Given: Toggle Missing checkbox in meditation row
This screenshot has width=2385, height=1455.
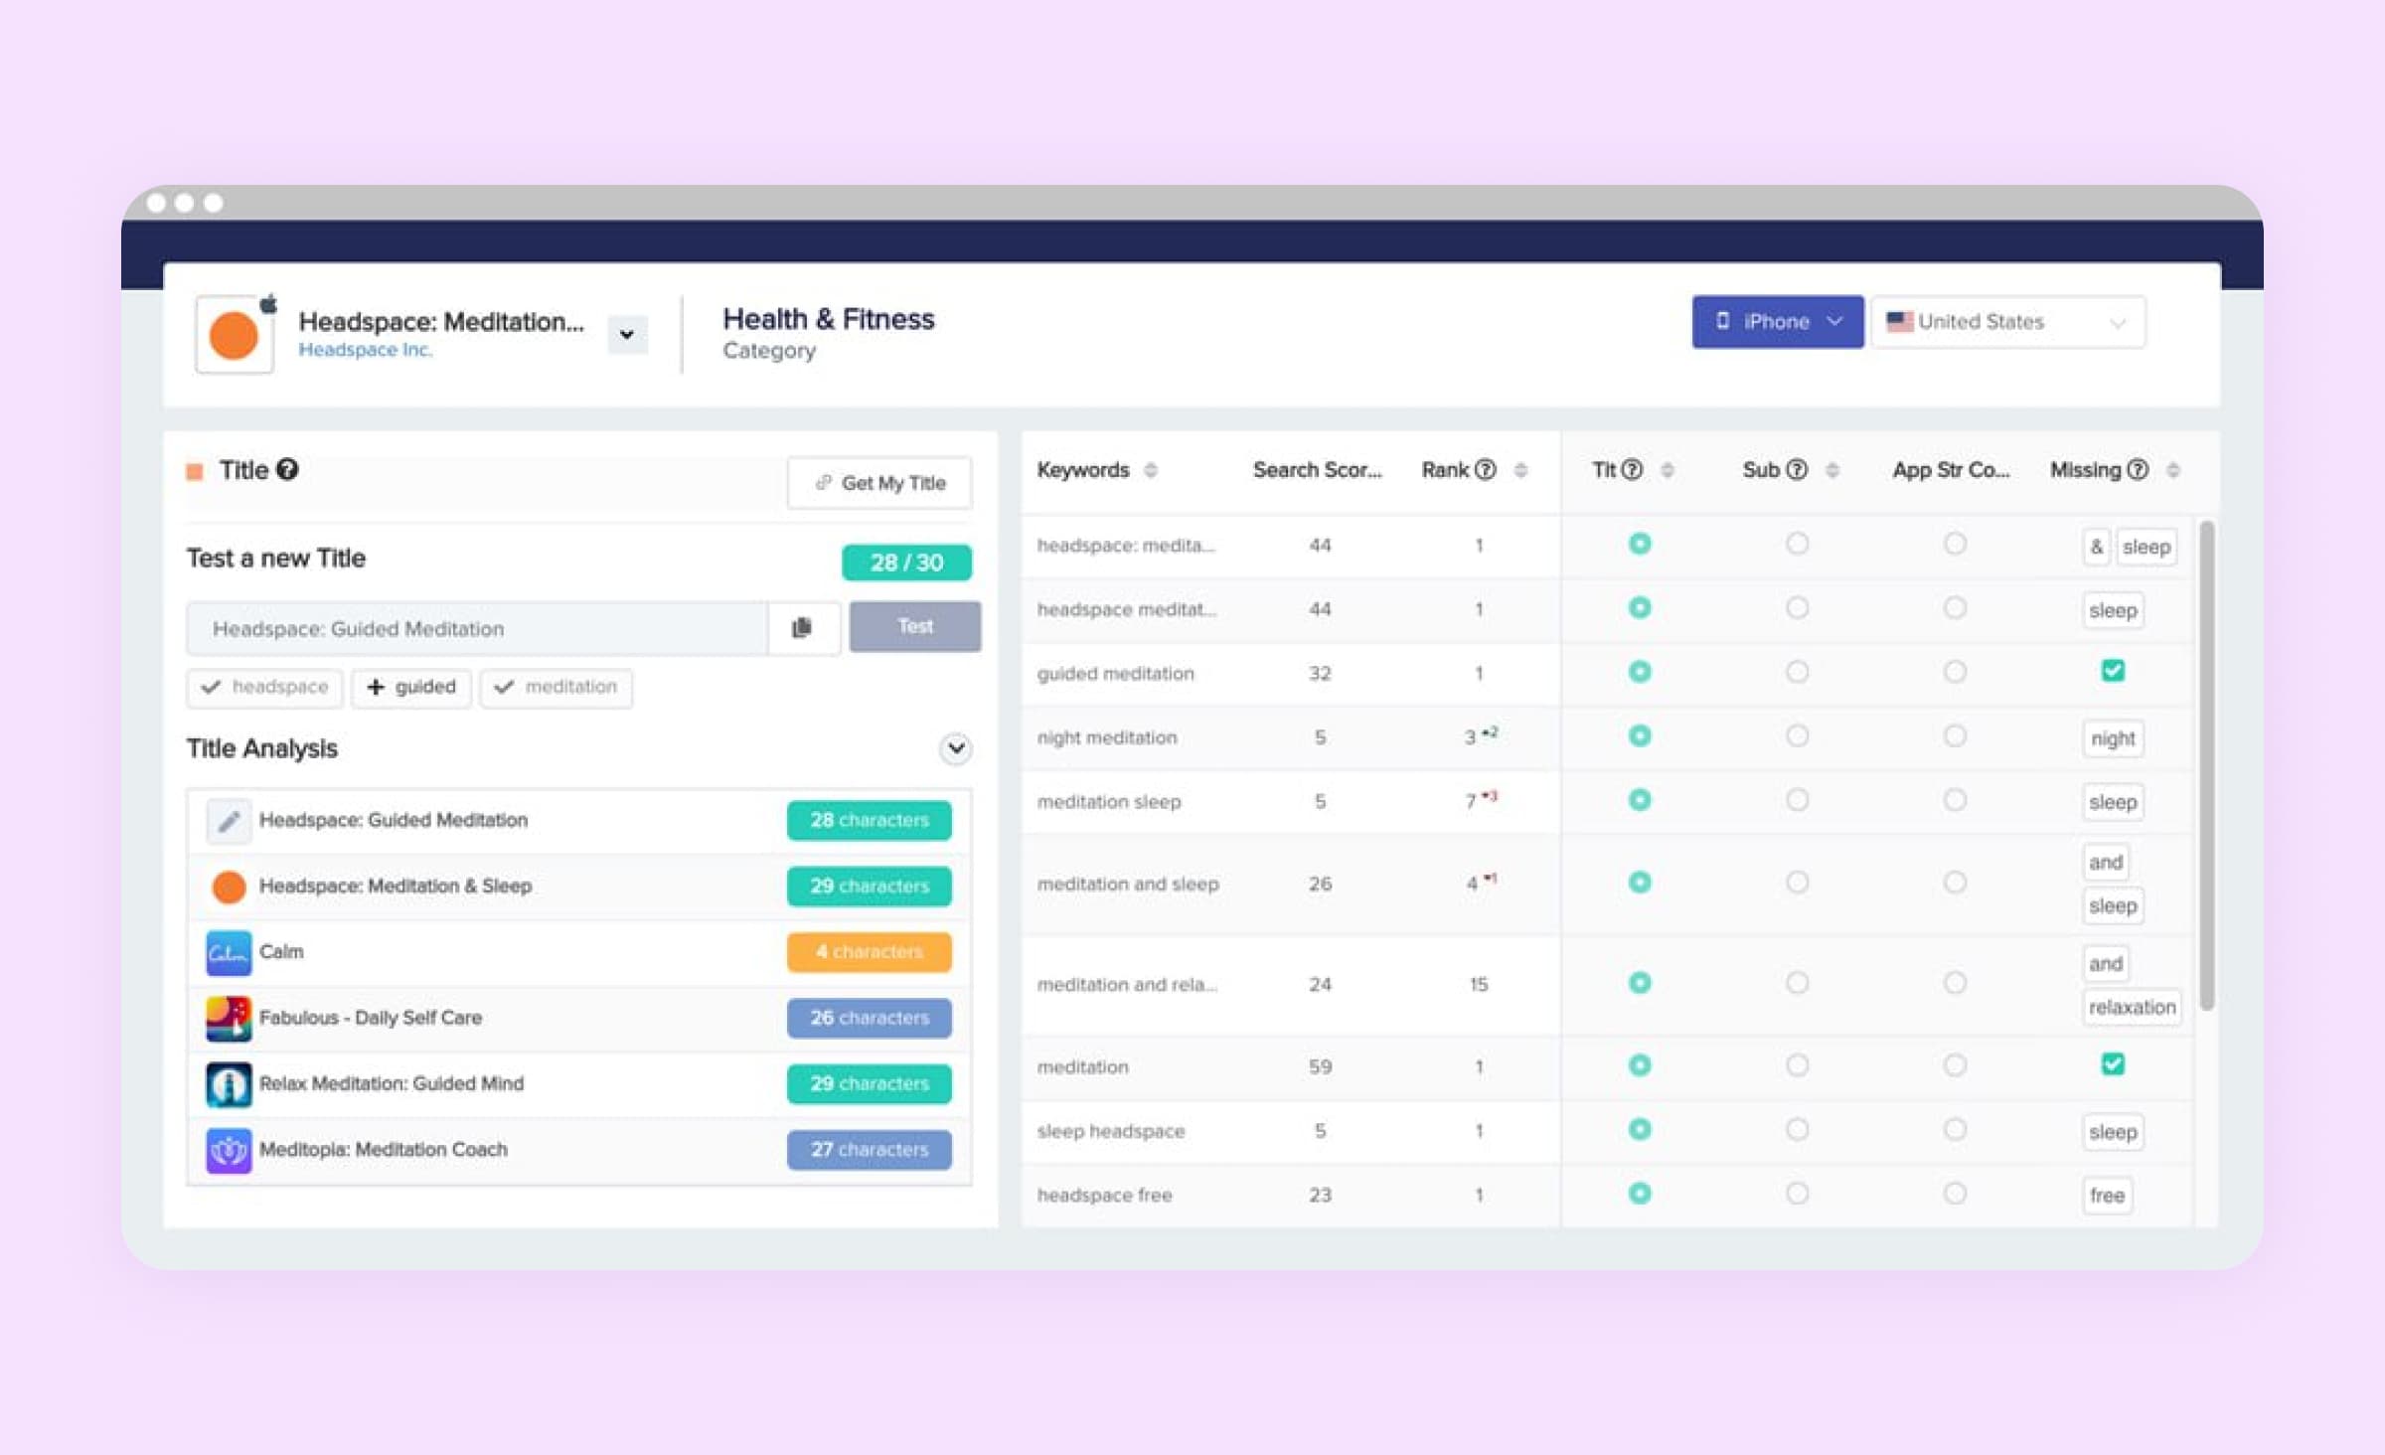Looking at the screenshot, I should pos(2113,1064).
